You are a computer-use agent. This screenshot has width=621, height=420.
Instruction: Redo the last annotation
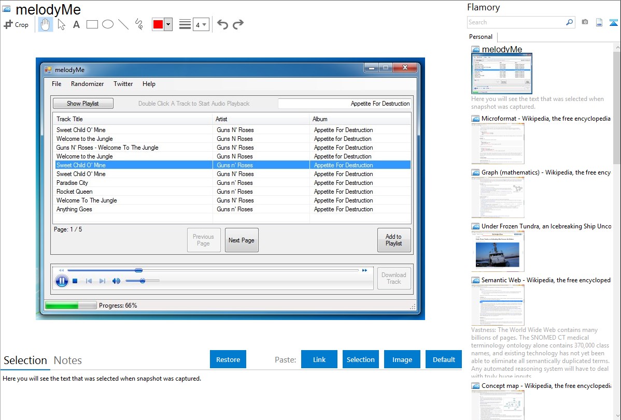click(238, 24)
